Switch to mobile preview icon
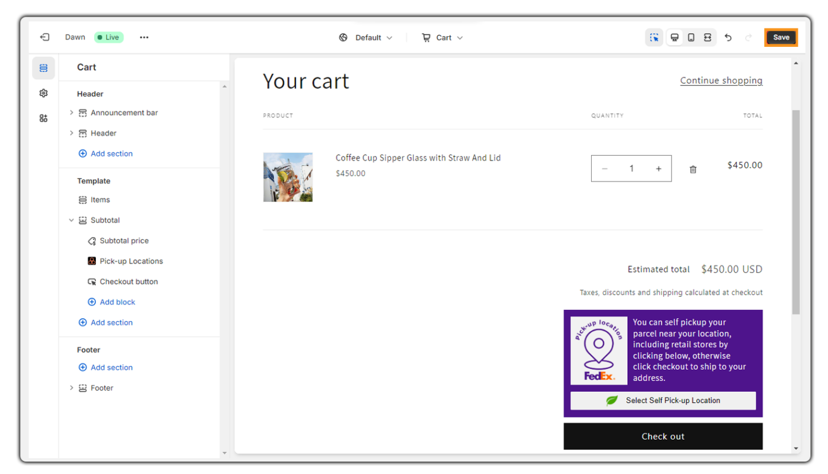828x474 pixels. (691, 37)
